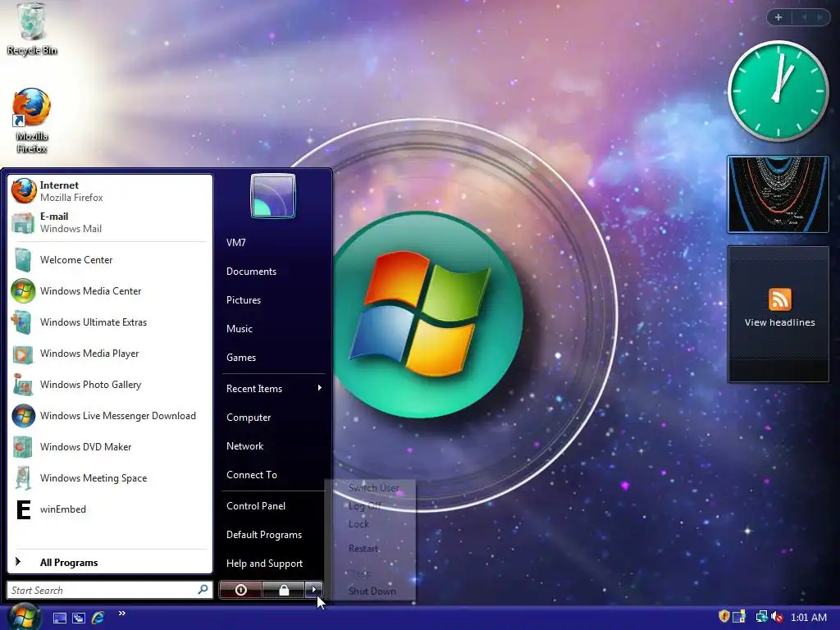Open Music from Start menu
Screen dimensions: 840x630
(x=274, y=329)
